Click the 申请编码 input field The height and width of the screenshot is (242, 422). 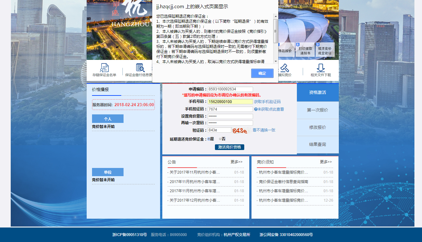[x=230, y=89]
